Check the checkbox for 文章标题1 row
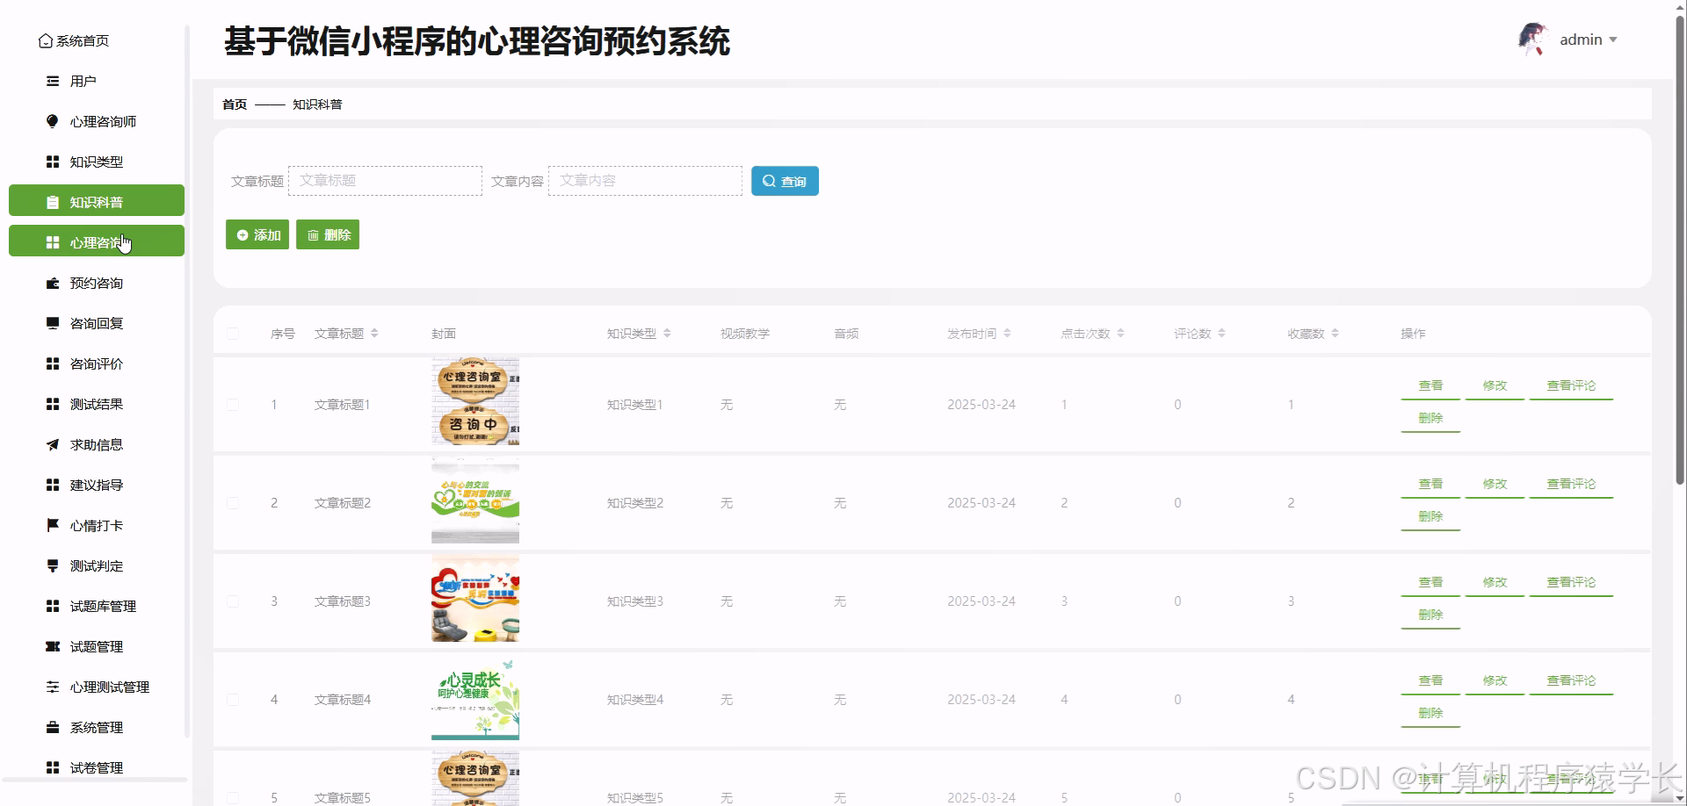This screenshot has width=1687, height=806. coord(234,405)
